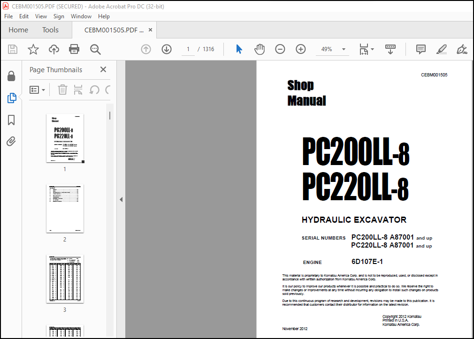
Task: Click the November 2012 date text
Action: [x=295, y=329]
